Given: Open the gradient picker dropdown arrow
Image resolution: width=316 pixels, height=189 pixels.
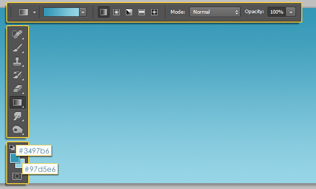Looking at the screenshot, I should pos(83,12).
